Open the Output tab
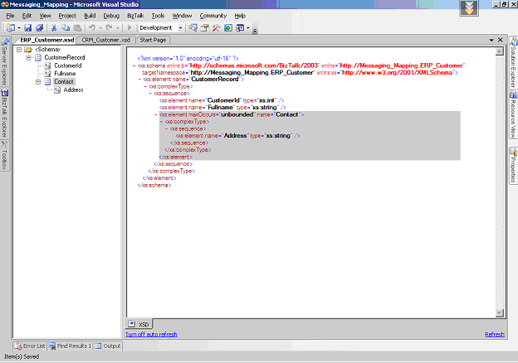The image size is (518, 363). (x=108, y=346)
